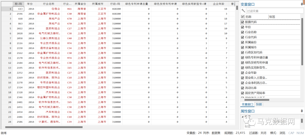
Task: Select the 所属城市 column header
Action: pos(98,4)
